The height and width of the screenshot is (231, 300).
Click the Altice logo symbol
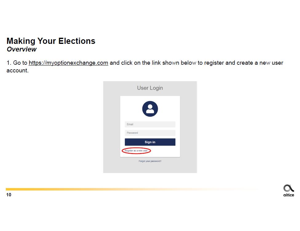[288, 188]
